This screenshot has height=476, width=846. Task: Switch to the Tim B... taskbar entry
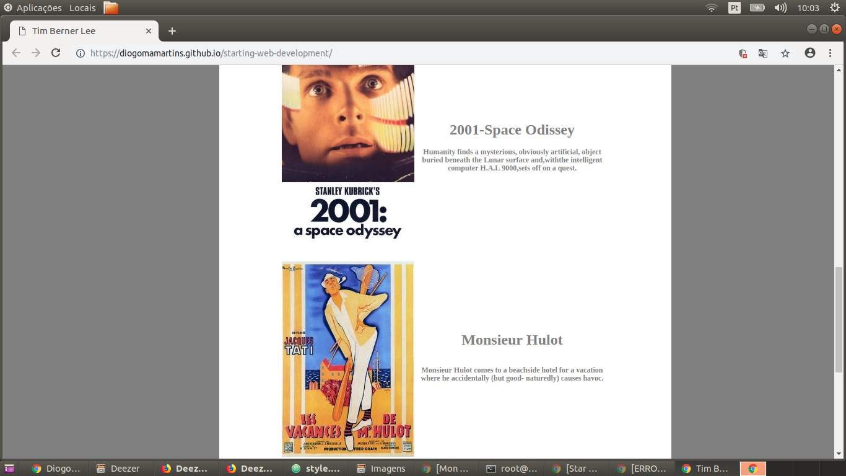click(706, 469)
